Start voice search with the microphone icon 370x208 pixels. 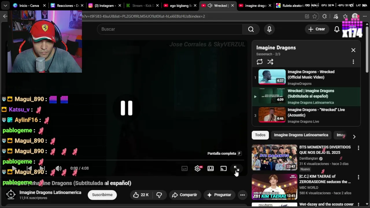269,29
